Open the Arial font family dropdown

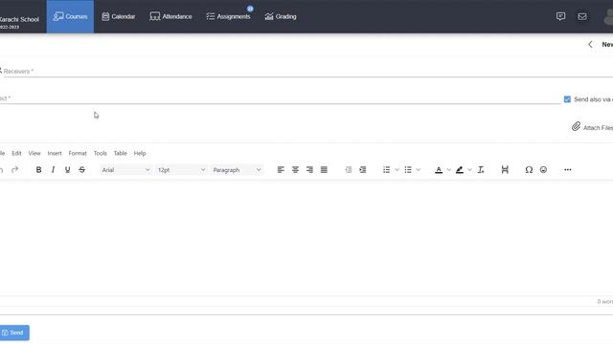[x=125, y=170]
